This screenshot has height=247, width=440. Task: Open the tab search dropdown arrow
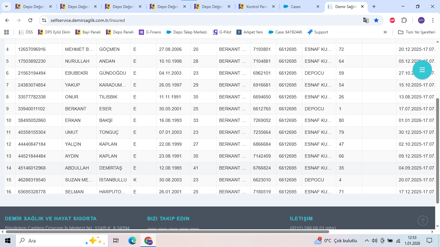click(x=7, y=6)
